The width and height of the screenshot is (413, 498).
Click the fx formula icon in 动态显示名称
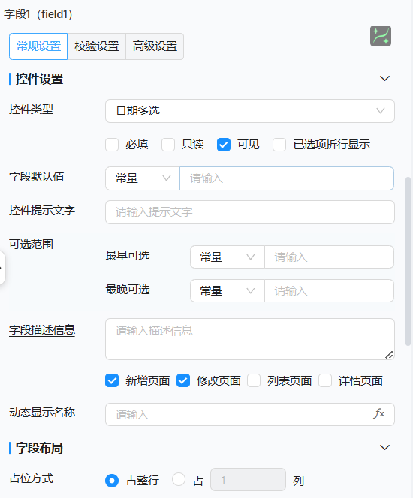pyautogui.click(x=379, y=413)
